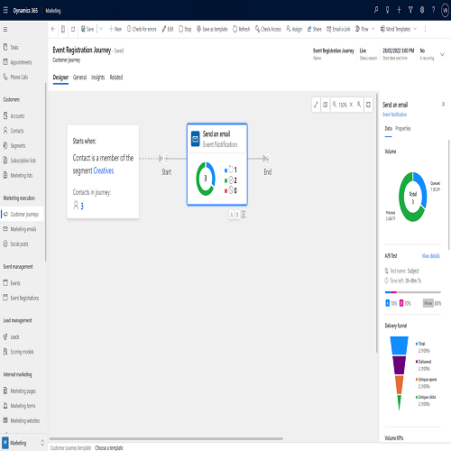Switch to the General tab
This screenshot has height=451, width=451.
point(79,78)
